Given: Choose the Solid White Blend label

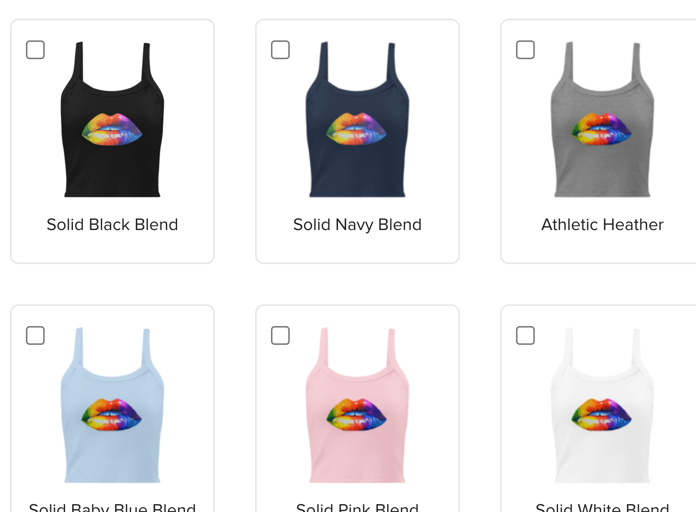Looking at the screenshot, I should coord(603,507).
